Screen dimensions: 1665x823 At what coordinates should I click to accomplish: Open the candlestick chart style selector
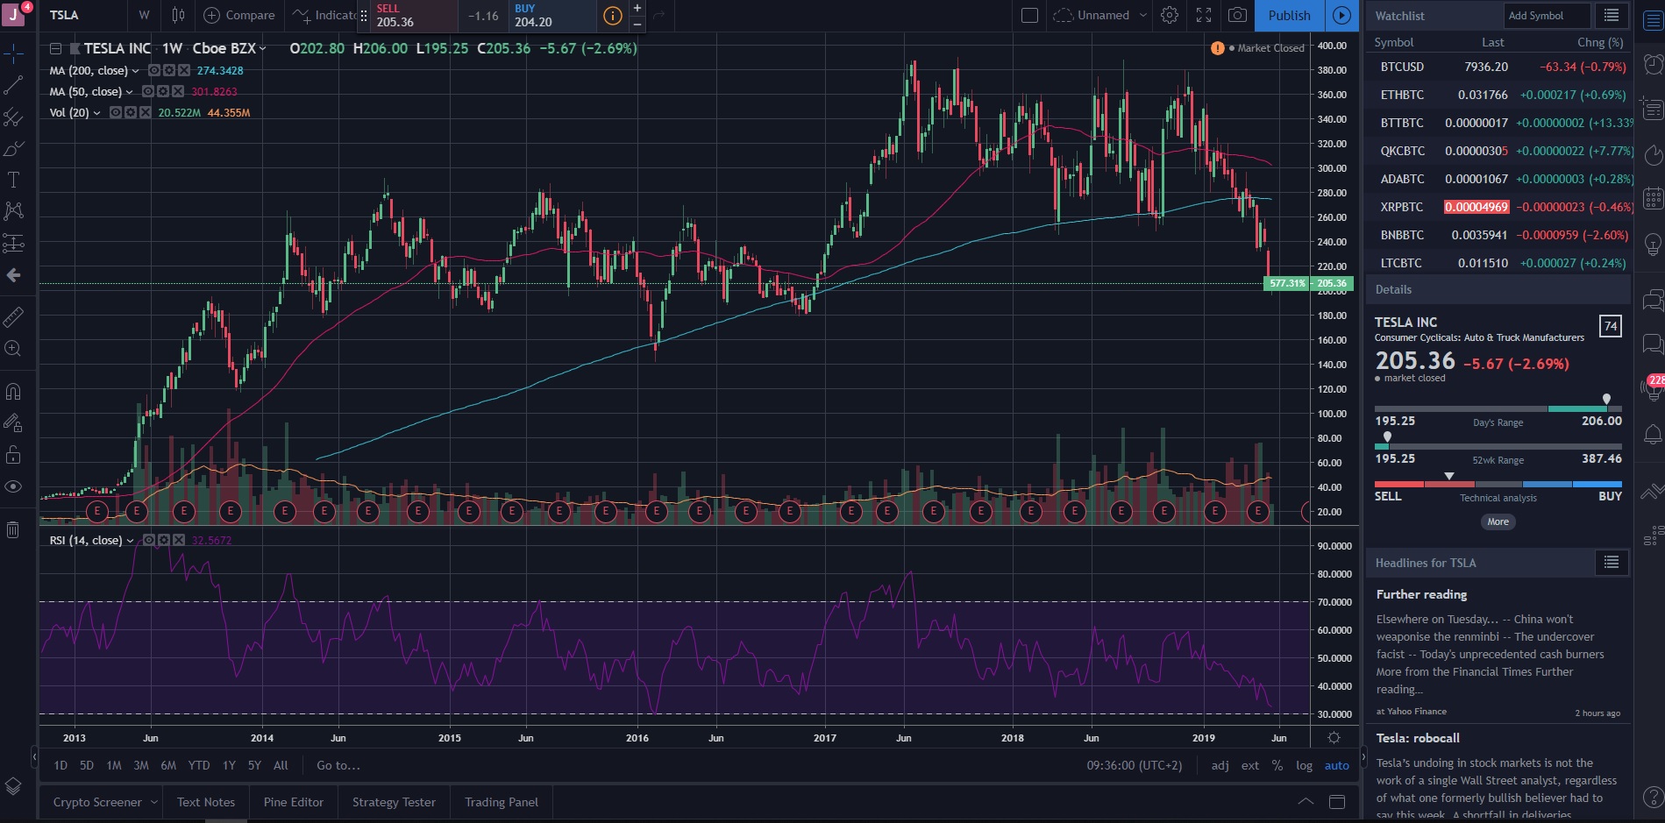tap(178, 15)
